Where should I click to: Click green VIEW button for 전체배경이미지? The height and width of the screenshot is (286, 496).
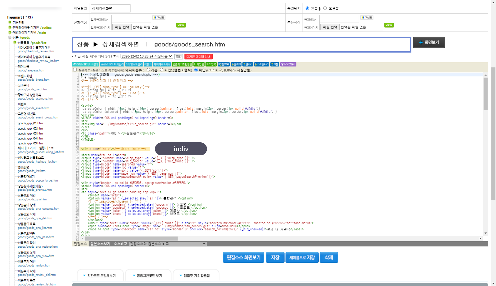point(181,25)
